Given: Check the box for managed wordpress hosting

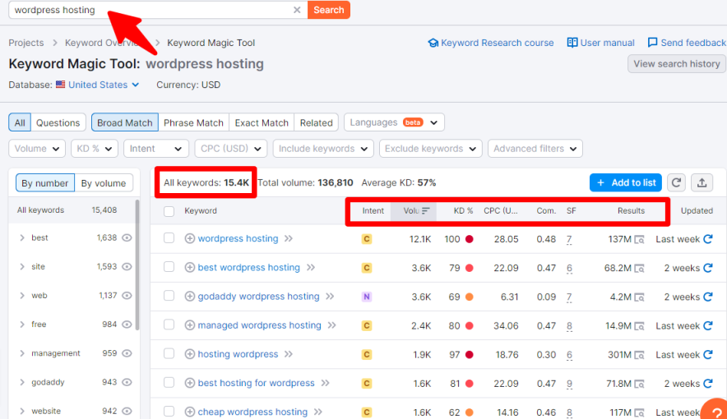Looking at the screenshot, I should point(169,325).
